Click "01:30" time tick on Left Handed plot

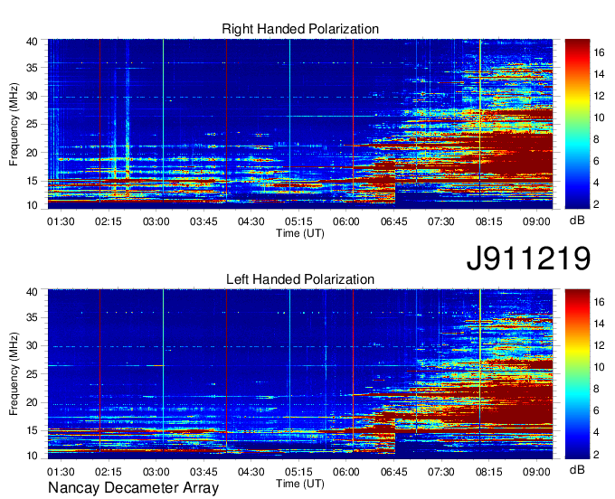[x=61, y=472]
